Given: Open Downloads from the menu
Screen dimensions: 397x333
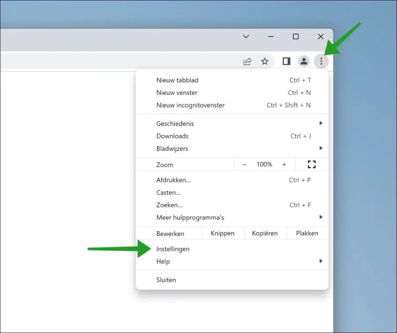Looking at the screenshot, I should (232, 136).
